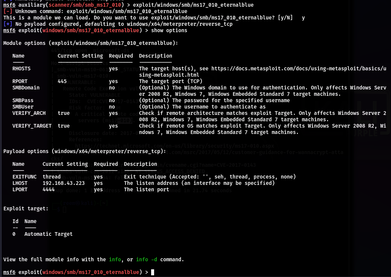Click the LPORT option name
Image resolution: width=391 pixels, height=277 pixels.
[20, 190]
